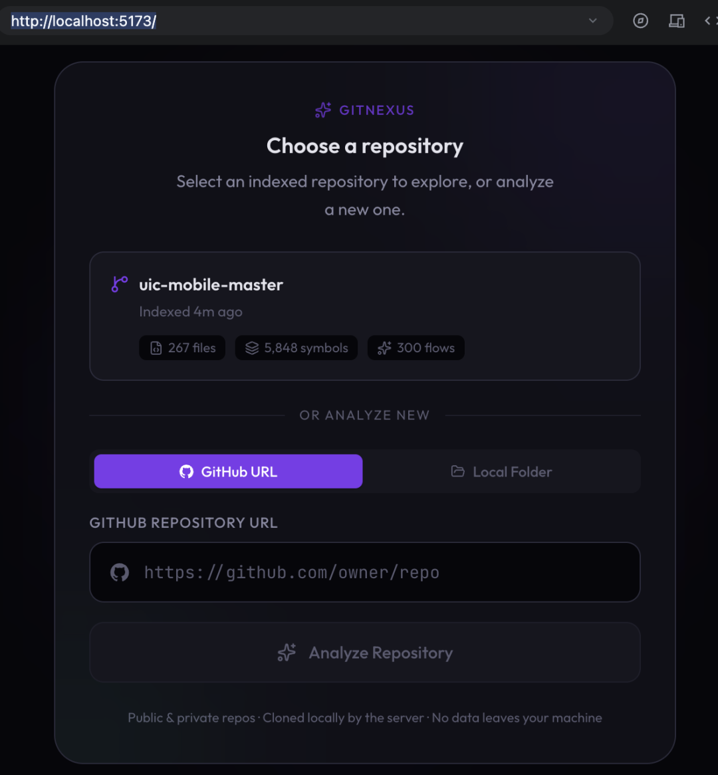
Task: Open the uic-mobile-master repository card
Action: tap(365, 316)
